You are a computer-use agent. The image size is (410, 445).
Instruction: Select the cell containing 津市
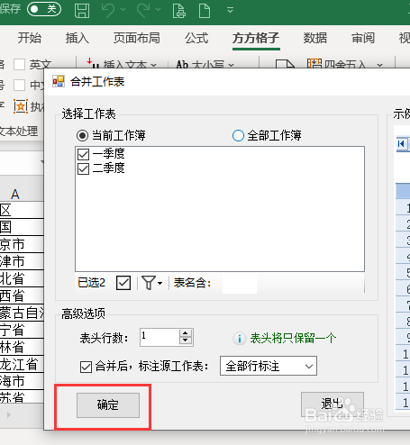22,261
